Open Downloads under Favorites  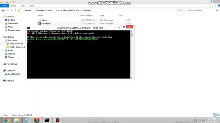click(x=13, y=24)
